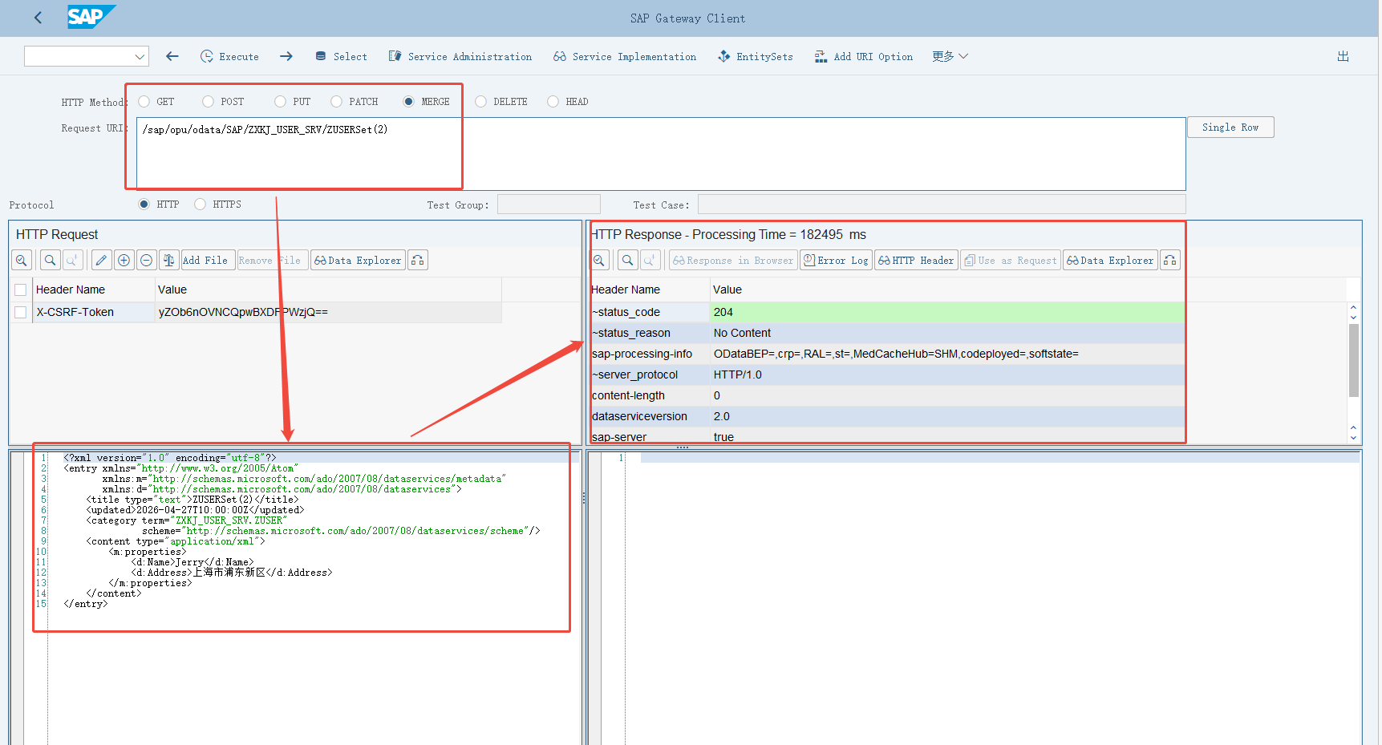This screenshot has width=1382, height=745.
Task: Click inside the Request URI field
Action: coord(661,154)
